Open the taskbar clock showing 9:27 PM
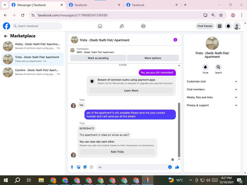 point(226,180)
